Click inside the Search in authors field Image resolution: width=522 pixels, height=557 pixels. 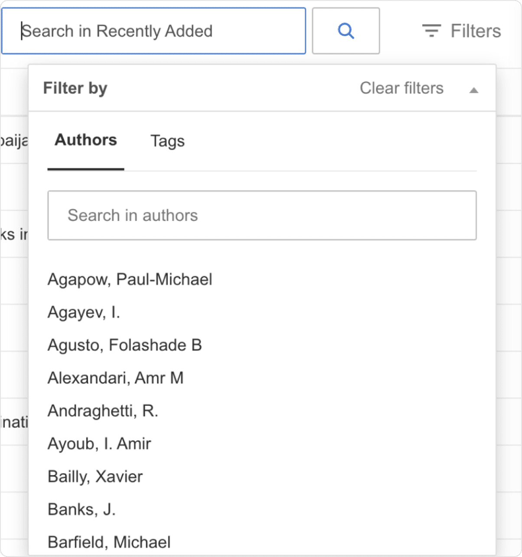262,216
